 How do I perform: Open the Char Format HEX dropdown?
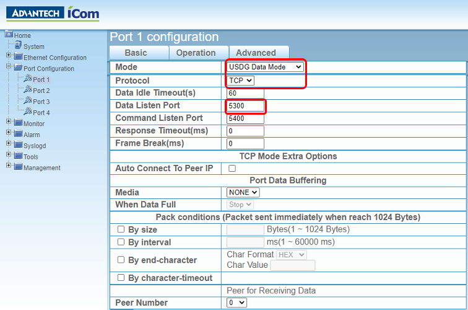292,255
